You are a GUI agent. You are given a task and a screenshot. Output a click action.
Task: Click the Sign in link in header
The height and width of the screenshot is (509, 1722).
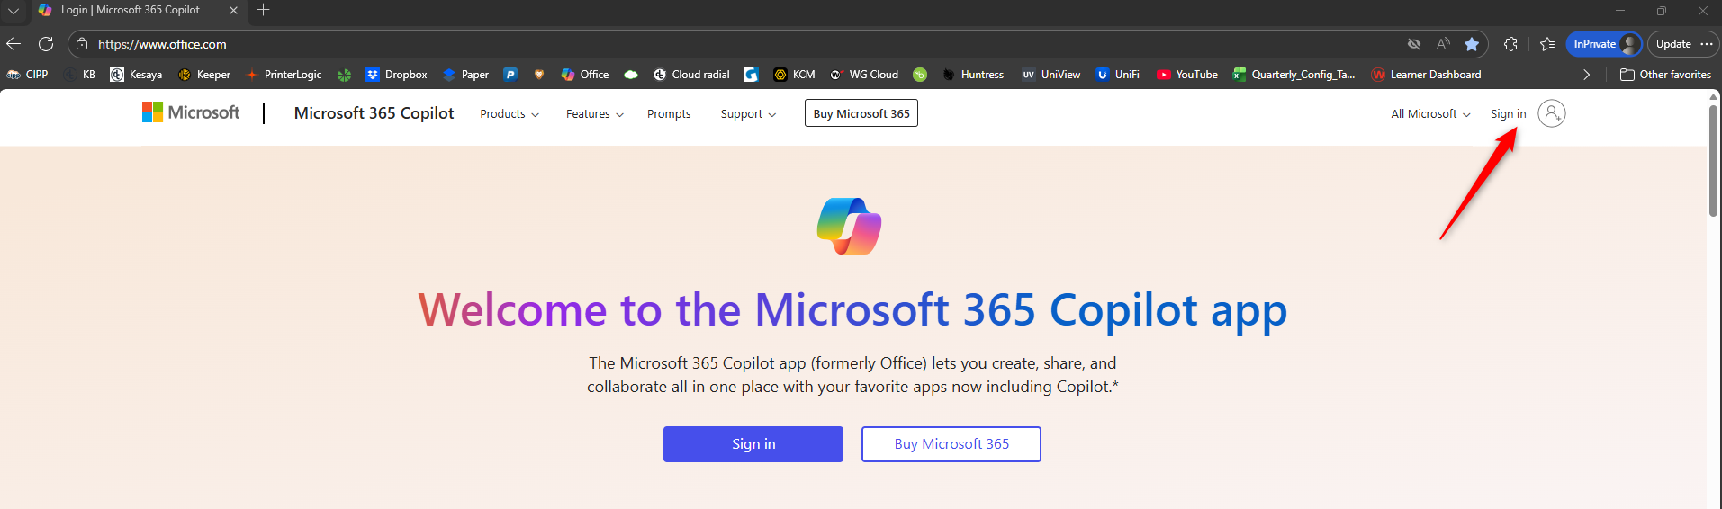coord(1508,114)
